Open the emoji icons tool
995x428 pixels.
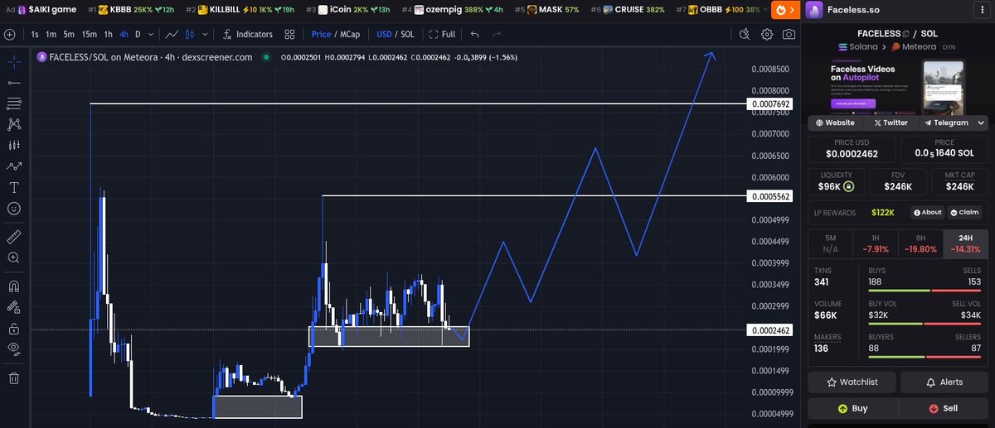coord(14,209)
